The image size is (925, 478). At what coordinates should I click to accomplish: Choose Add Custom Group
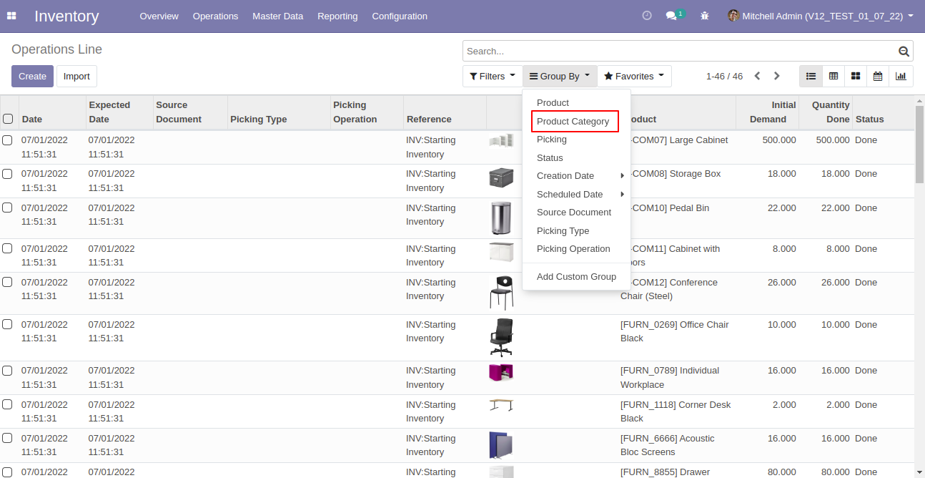[576, 277]
